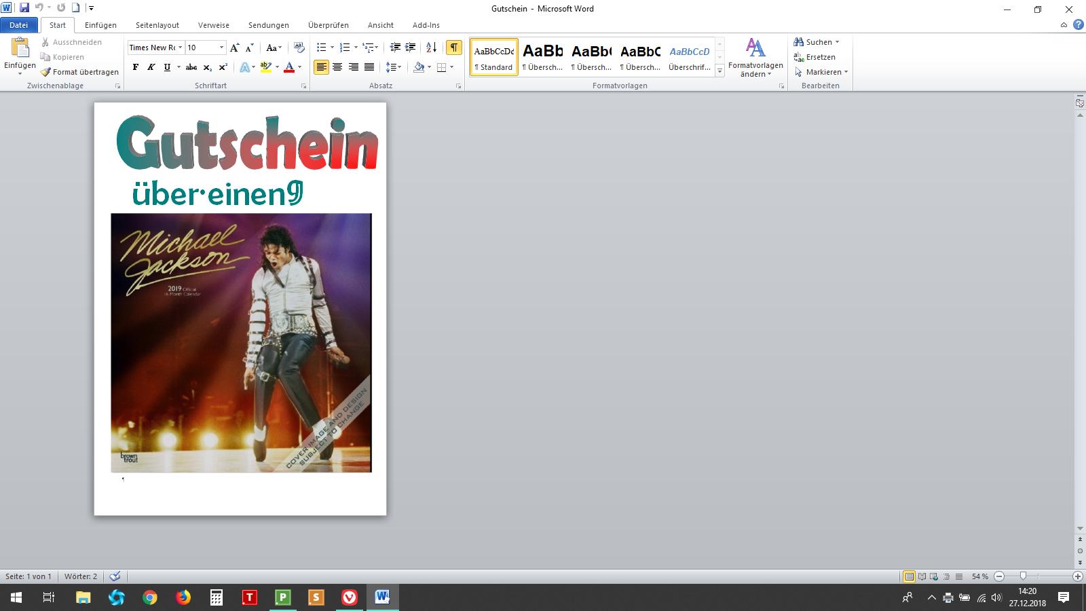Click Word help question mark icon
1086x611 pixels.
pos(1079,24)
